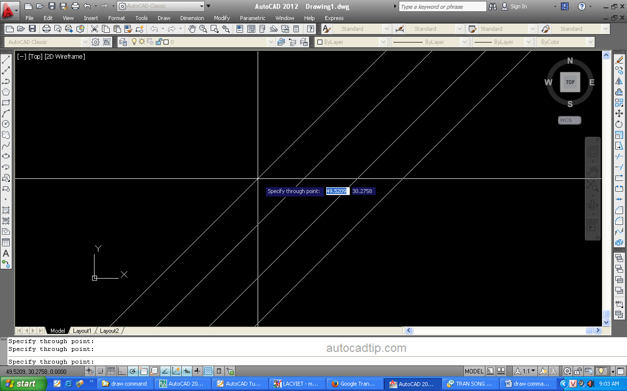Open Layer Properties Manager icon
Screen dimensions: 627x391
[x=123, y=42]
